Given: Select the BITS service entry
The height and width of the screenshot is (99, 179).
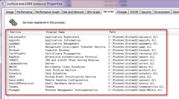Looking at the screenshot, I should pos(86,47).
